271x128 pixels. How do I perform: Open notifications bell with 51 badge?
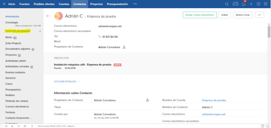click(x=244, y=4)
